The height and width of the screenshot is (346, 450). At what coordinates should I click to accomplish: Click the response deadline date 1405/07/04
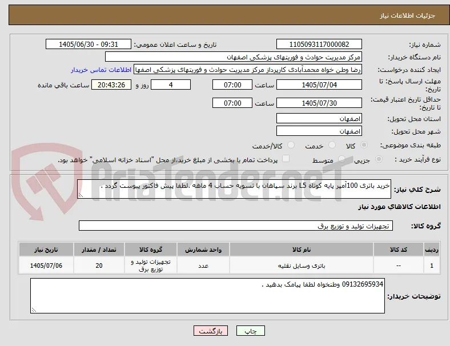click(319, 85)
